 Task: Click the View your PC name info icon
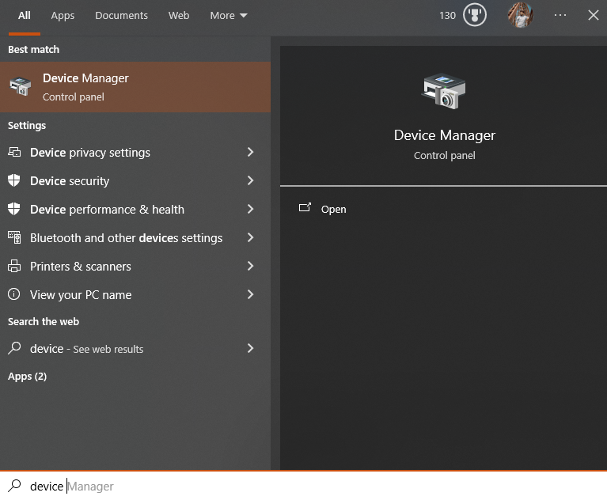(x=14, y=294)
